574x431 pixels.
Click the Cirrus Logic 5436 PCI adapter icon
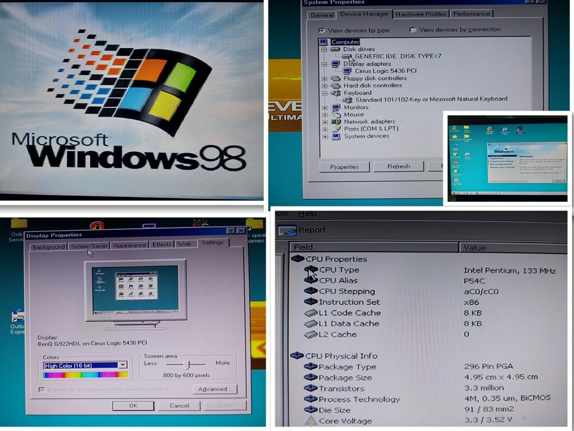click(x=348, y=71)
